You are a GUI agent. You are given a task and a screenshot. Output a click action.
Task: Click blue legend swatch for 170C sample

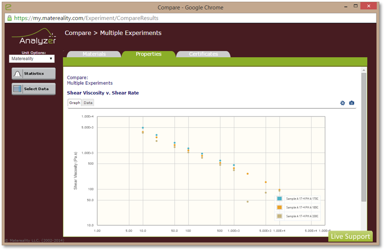(x=280, y=199)
